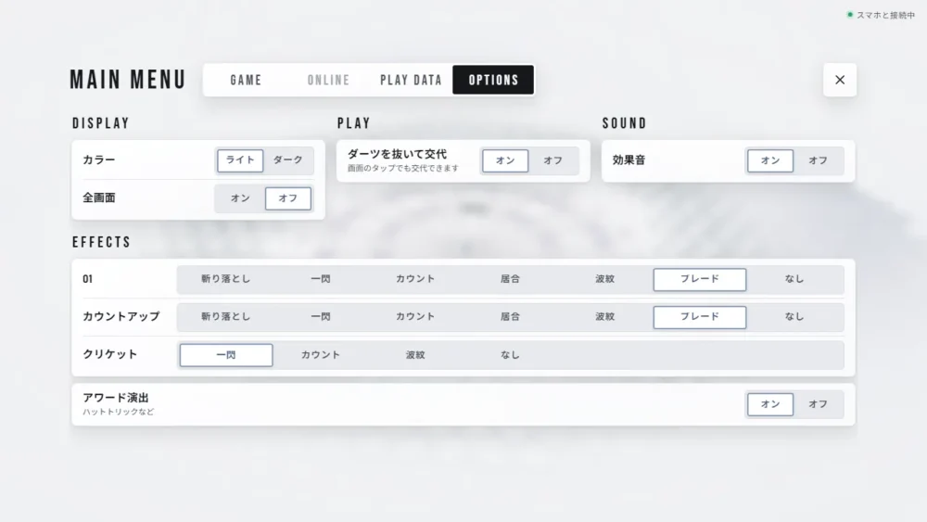Viewport: 927px width, 522px height.
Task: Turn アワード演出 オフ
Action: point(818,404)
